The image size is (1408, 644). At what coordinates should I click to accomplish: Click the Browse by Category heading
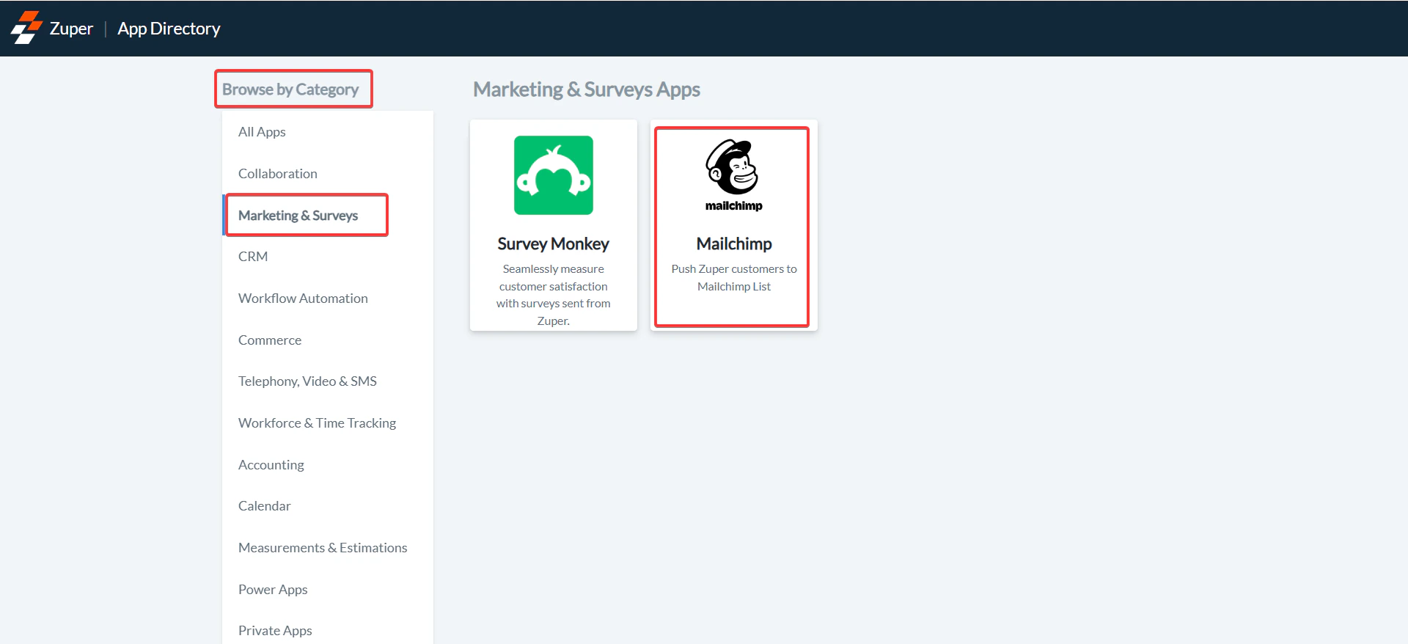tap(290, 89)
